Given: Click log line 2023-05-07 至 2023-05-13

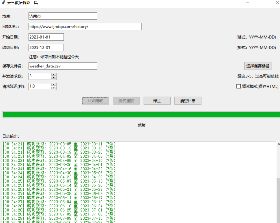Looking at the screenshot, I should coord(59,181).
